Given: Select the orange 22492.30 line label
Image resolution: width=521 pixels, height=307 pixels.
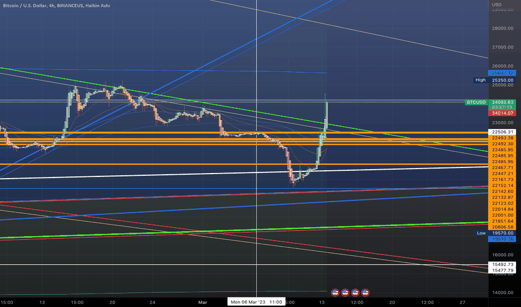Looking at the screenshot, I should tap(502, 143).
